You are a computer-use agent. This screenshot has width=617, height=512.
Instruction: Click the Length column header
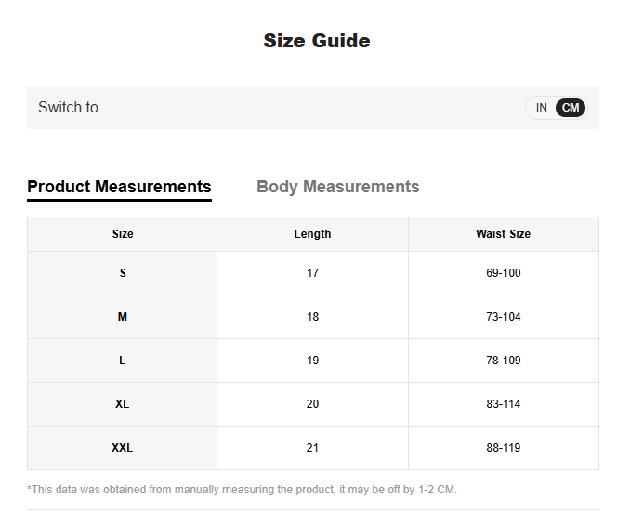click(x=312, y=234)
